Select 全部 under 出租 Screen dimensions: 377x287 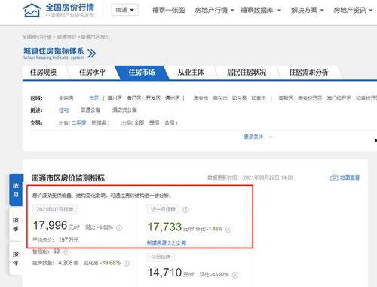(x=139, y=122)
